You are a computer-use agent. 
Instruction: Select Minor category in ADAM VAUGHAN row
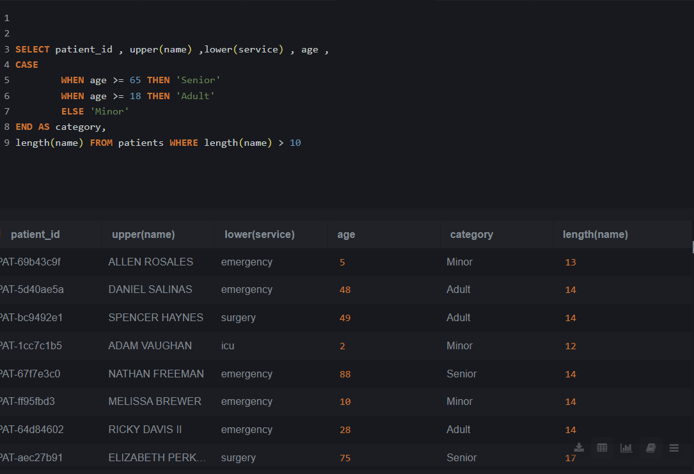459,345
